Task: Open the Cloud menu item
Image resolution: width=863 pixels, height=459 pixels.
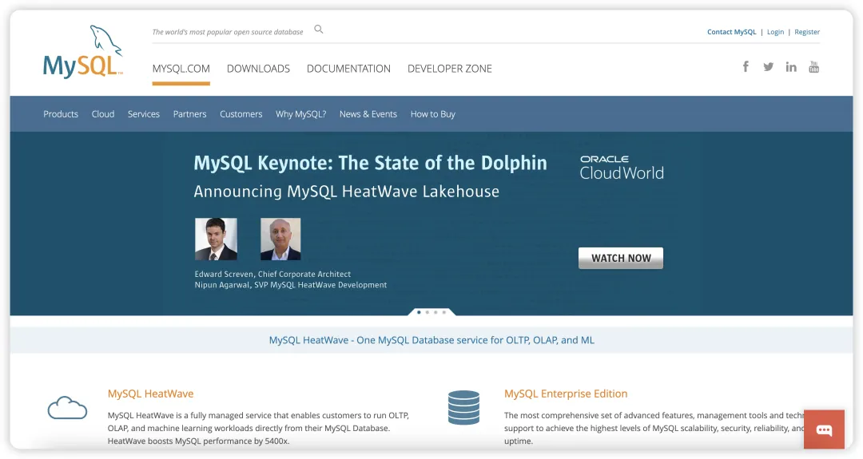Action: [x=103, y=114]
